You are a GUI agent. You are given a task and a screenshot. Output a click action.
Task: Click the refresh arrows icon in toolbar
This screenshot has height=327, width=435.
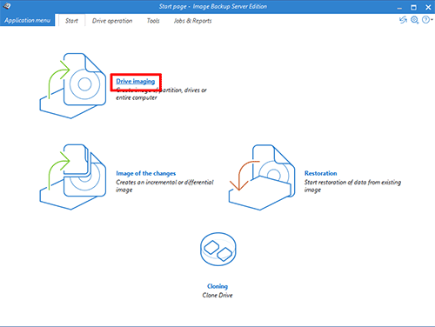[x=403, y=20]
